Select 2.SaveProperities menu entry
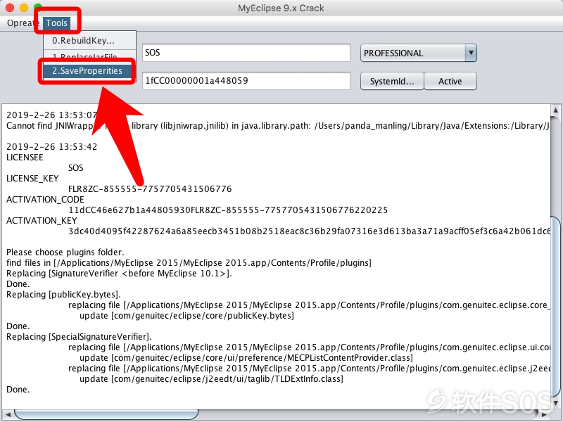The height and width of the screenshot is (422, 563). [87, 71]
